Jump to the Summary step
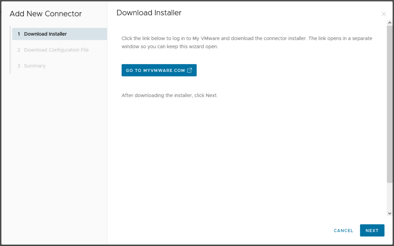Screen dimensions: 394x246 point(35,66)
